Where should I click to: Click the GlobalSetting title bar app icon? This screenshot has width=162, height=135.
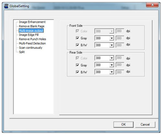(6, 6)
